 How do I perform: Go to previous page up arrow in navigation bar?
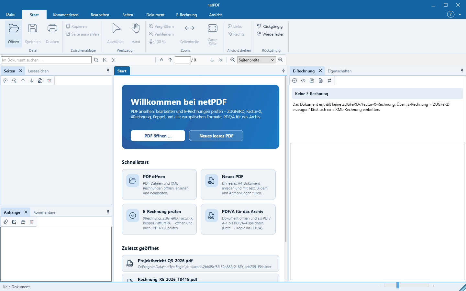170,60
